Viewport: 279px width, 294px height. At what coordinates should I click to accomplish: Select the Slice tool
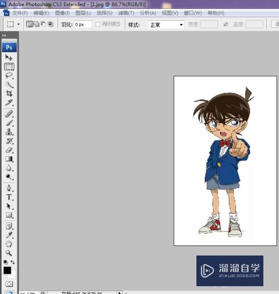[x=9, y=103]
